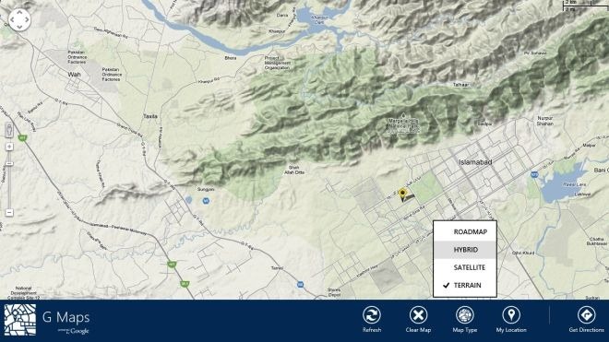Image resolution: width=609 pixels, height=342 pixels.
Task: Click the G Maps app logo tile
Action: tap(20, 320)
